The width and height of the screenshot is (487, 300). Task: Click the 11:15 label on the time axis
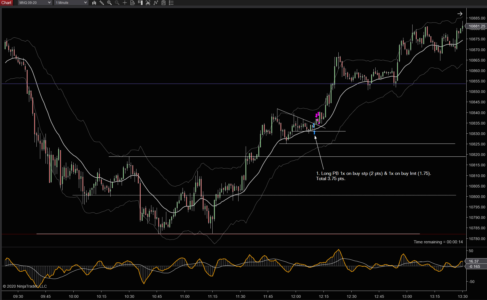pos(212,296)
